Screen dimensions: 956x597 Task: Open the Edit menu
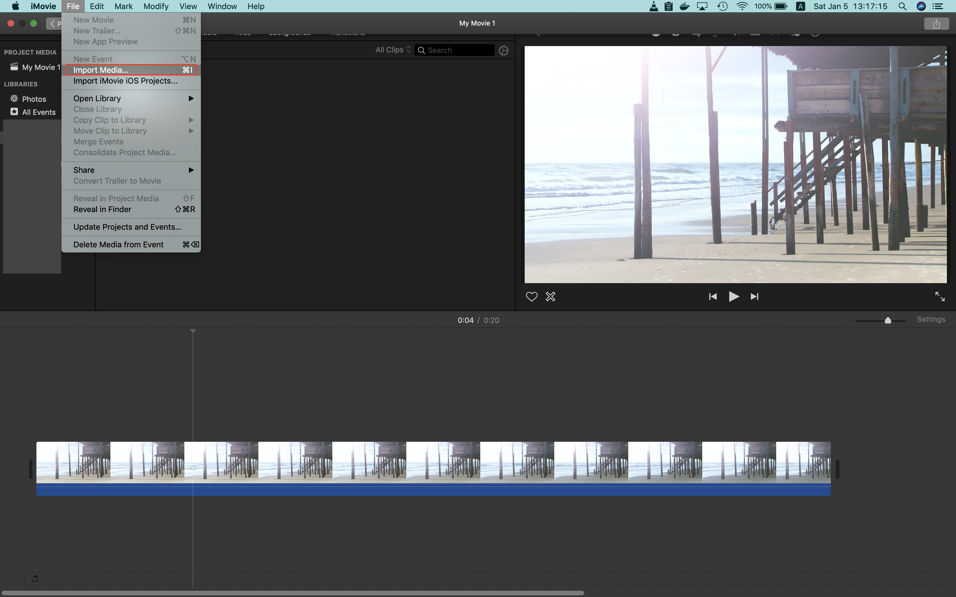(96, 6)
